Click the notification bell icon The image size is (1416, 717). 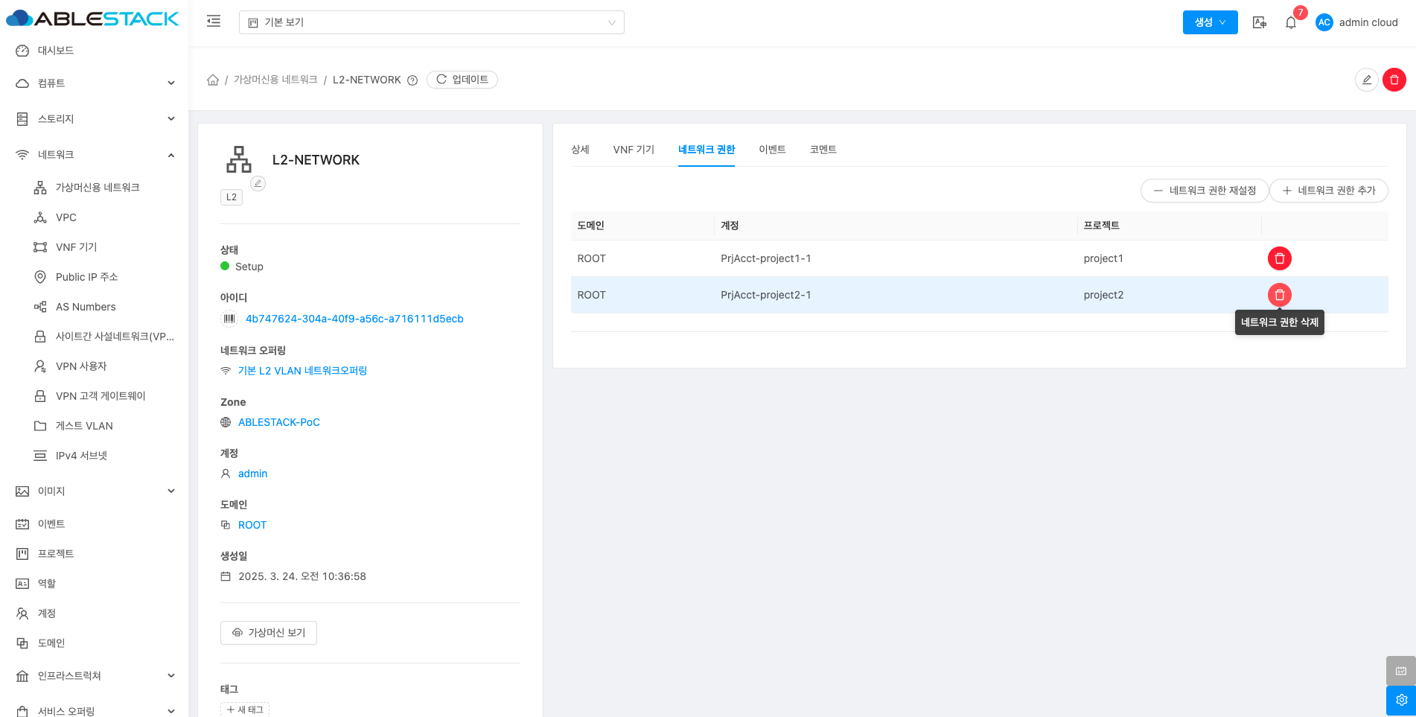pyautogui.click(x=1291, y=22)
